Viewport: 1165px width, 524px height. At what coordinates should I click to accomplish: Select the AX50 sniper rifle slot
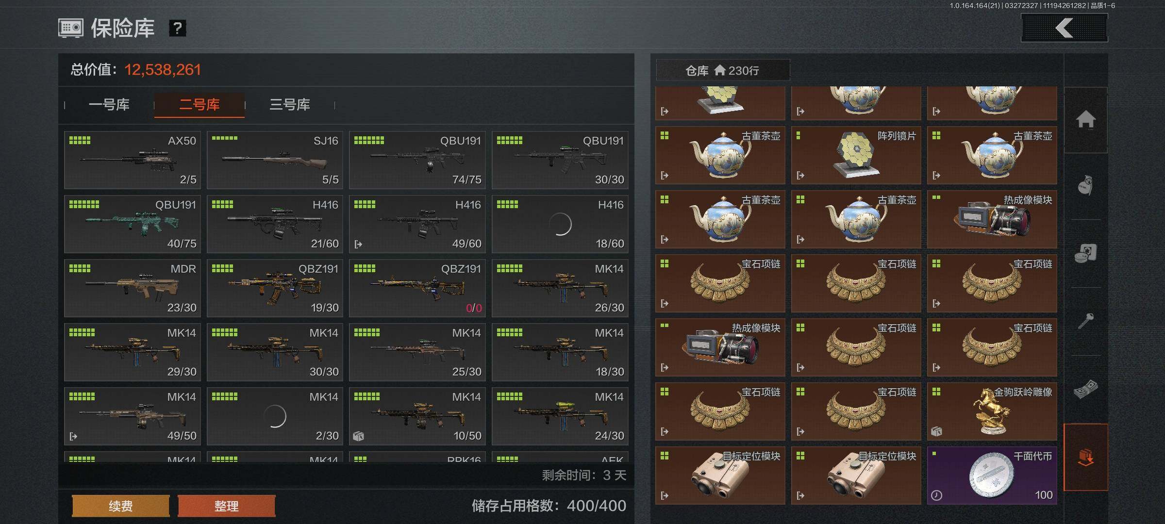(132, 160)
